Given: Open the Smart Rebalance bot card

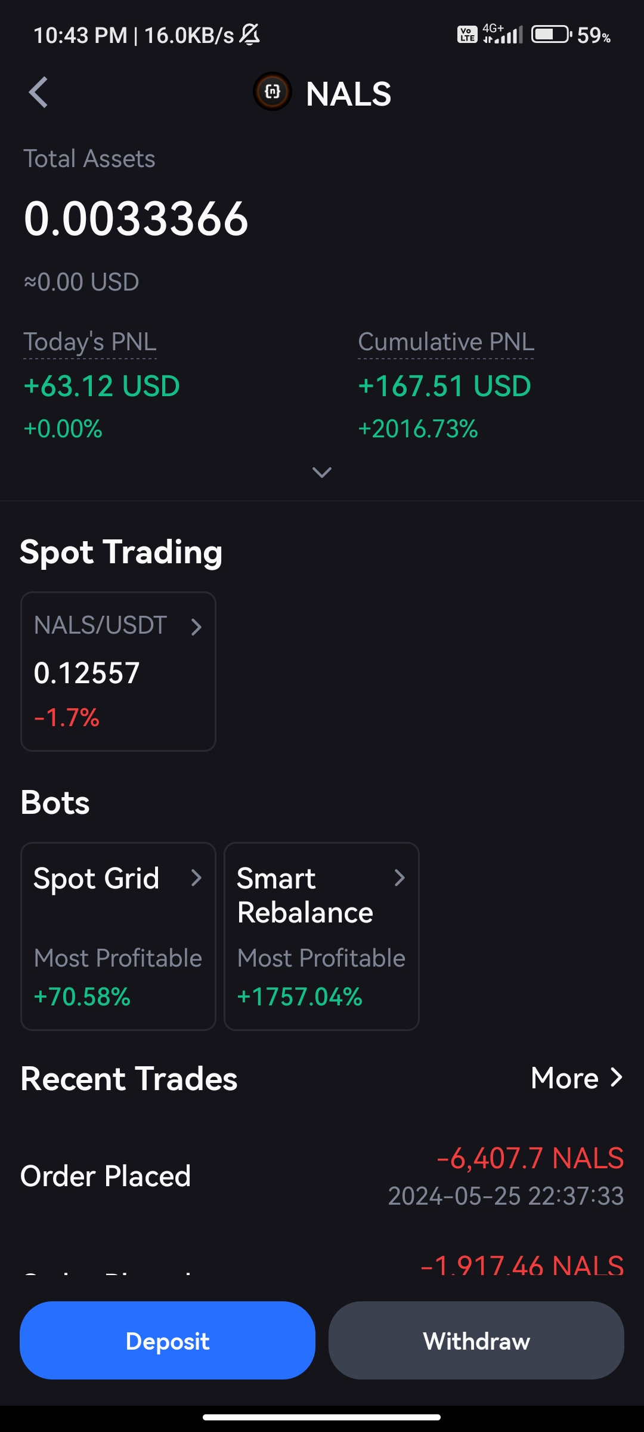Looking at the screenshot, I should [321, 936].
